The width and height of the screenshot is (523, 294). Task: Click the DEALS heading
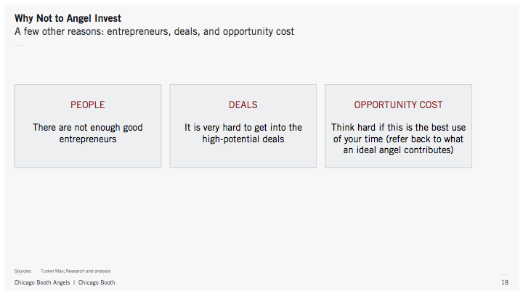(243, 105)
